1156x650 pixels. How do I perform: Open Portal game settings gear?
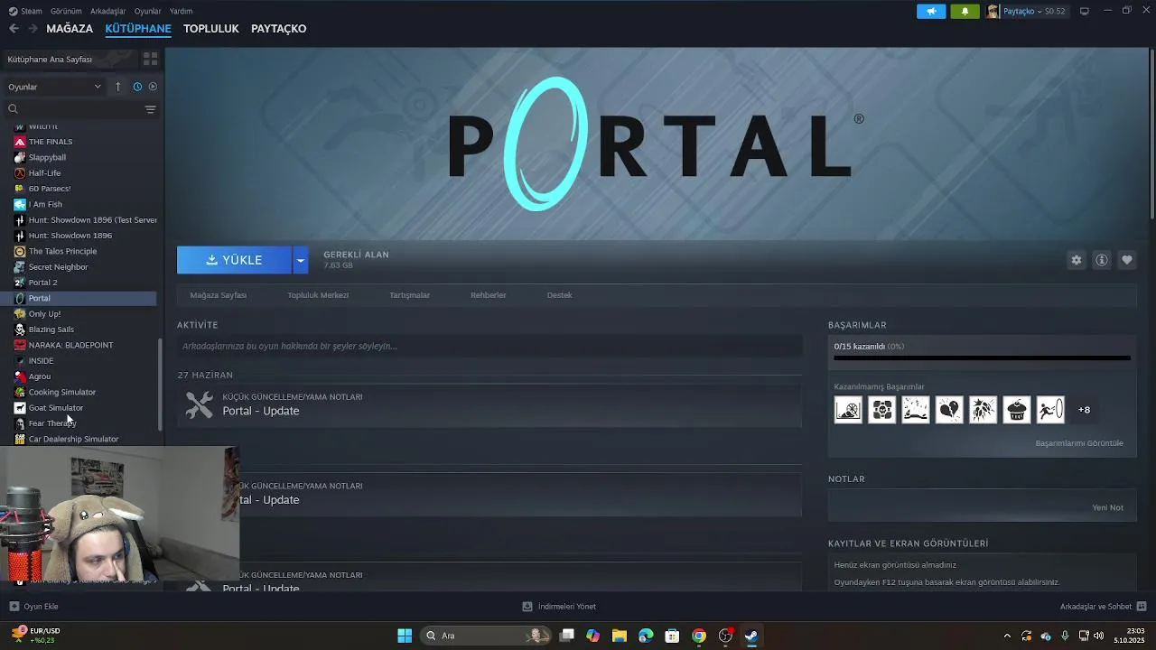tap(1076, 260)
